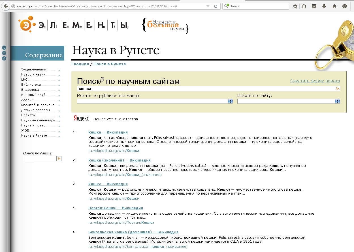This screenshot has width=354, height=252.
Task: Open the downloads arrow icon
Action: [324, 6]
